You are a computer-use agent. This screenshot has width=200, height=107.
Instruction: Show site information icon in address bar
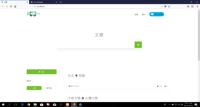click(x=35, y=6)
